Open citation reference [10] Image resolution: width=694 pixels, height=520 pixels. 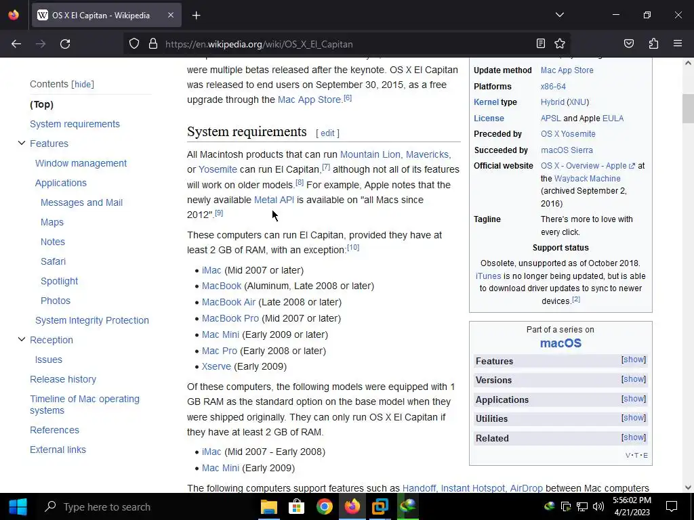point(353,247)
